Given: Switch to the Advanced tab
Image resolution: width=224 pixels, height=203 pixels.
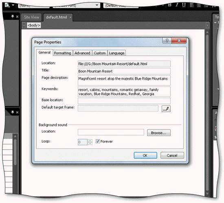Looking at the screenshot, I should click(x=82, y=53).
